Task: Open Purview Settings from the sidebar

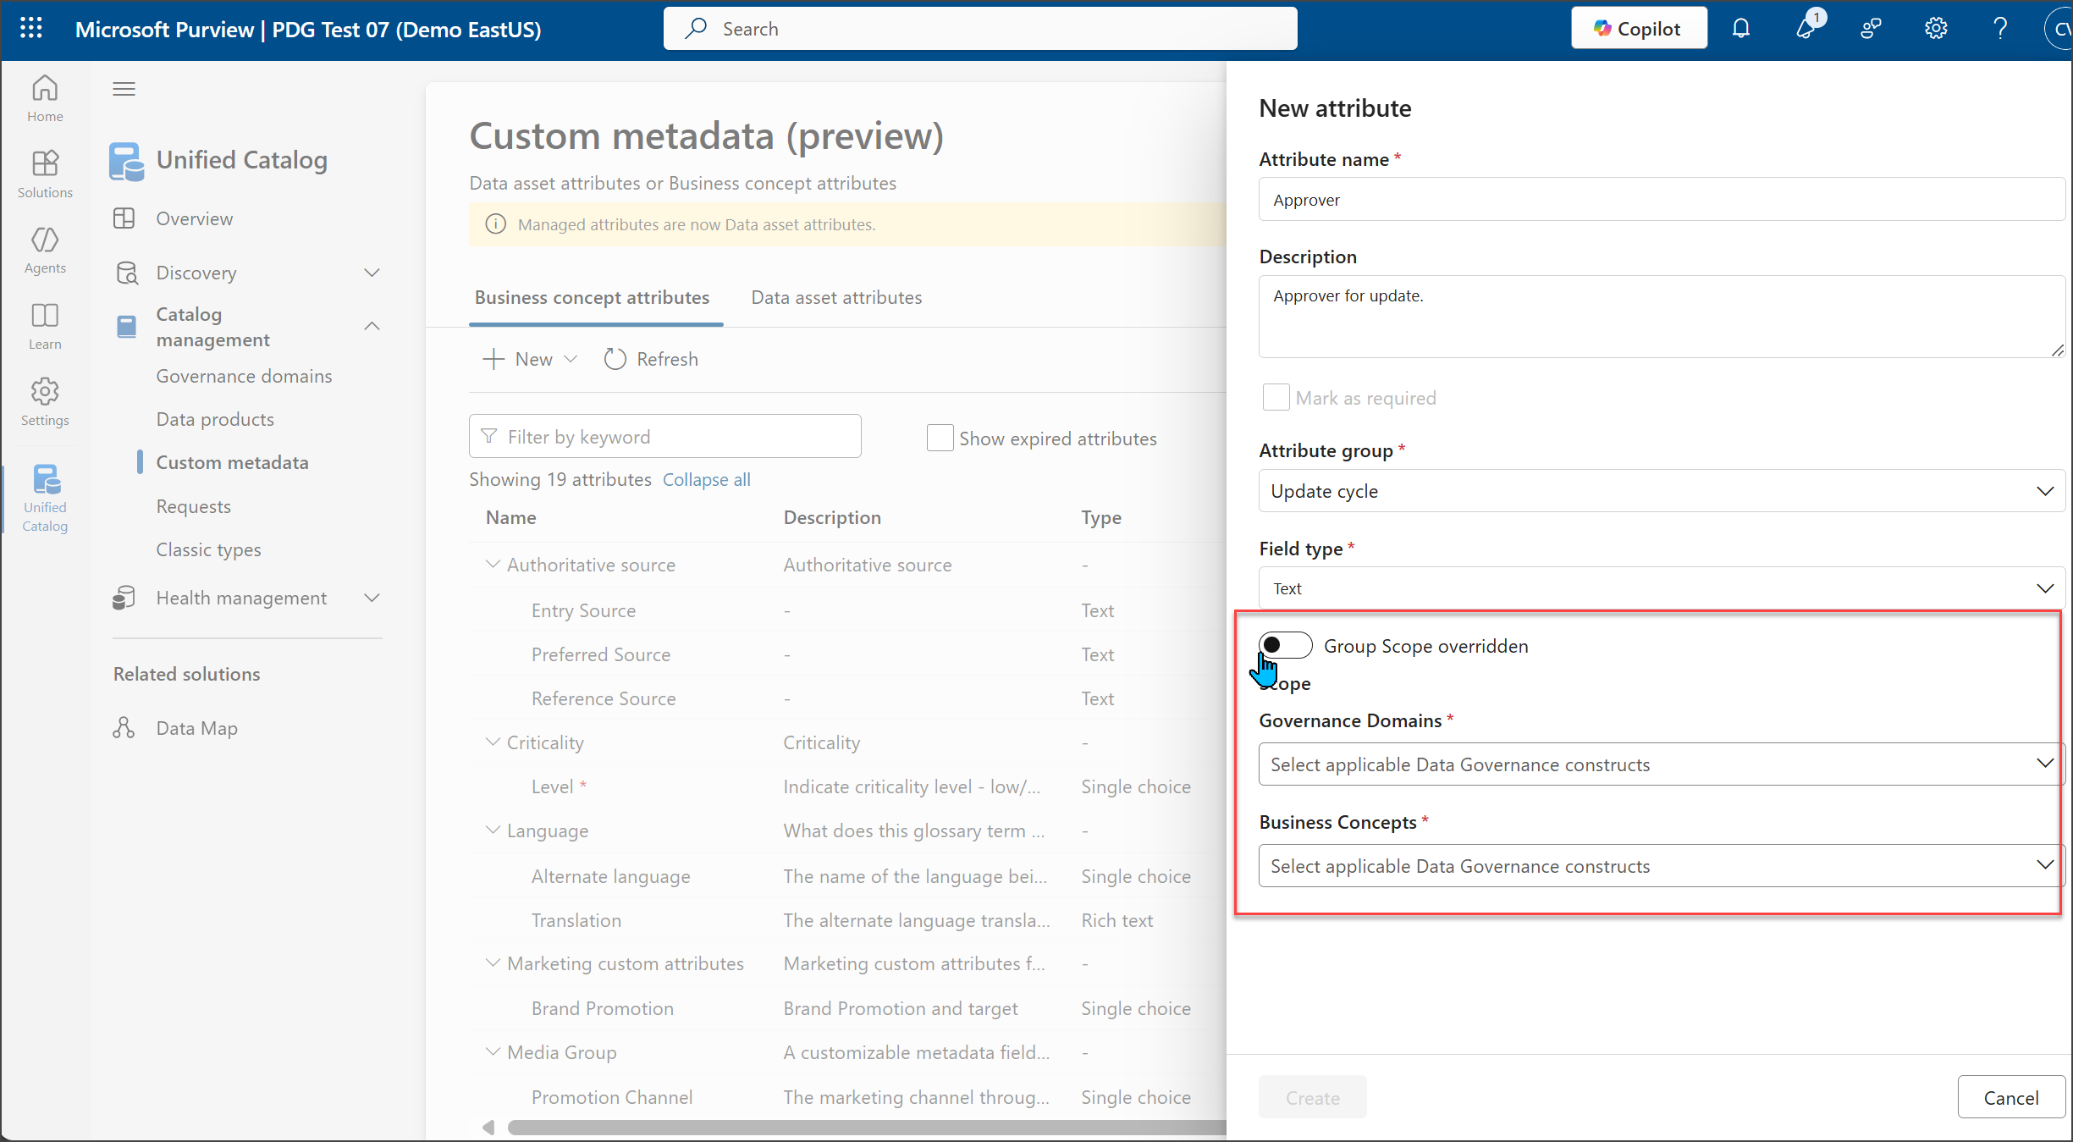Action: pos(44,400)
